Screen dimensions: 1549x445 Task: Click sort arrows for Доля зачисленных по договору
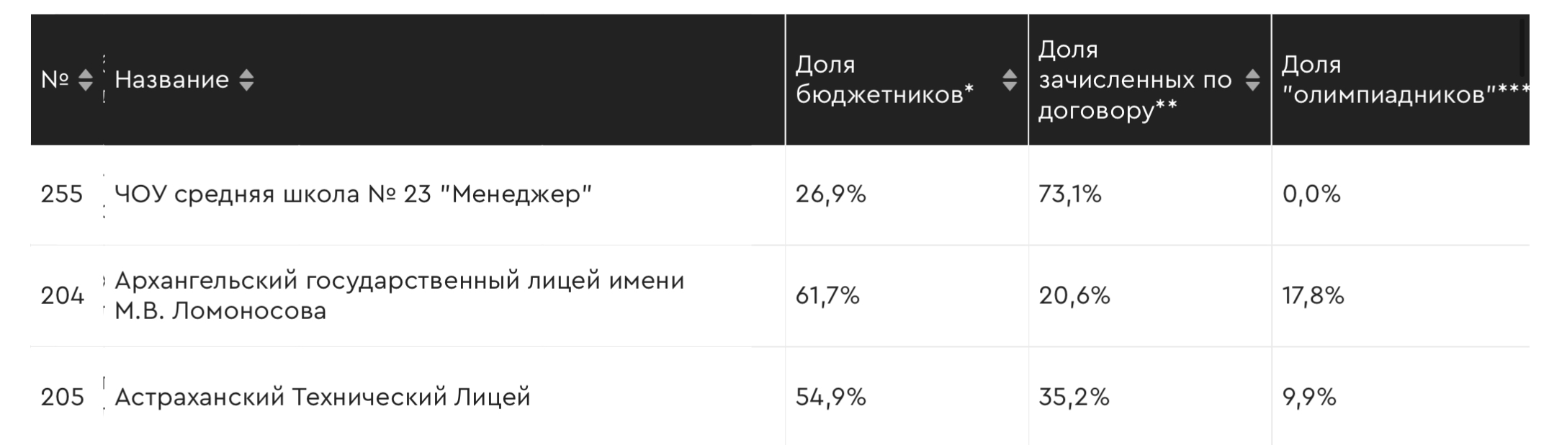coord(1252,80)
